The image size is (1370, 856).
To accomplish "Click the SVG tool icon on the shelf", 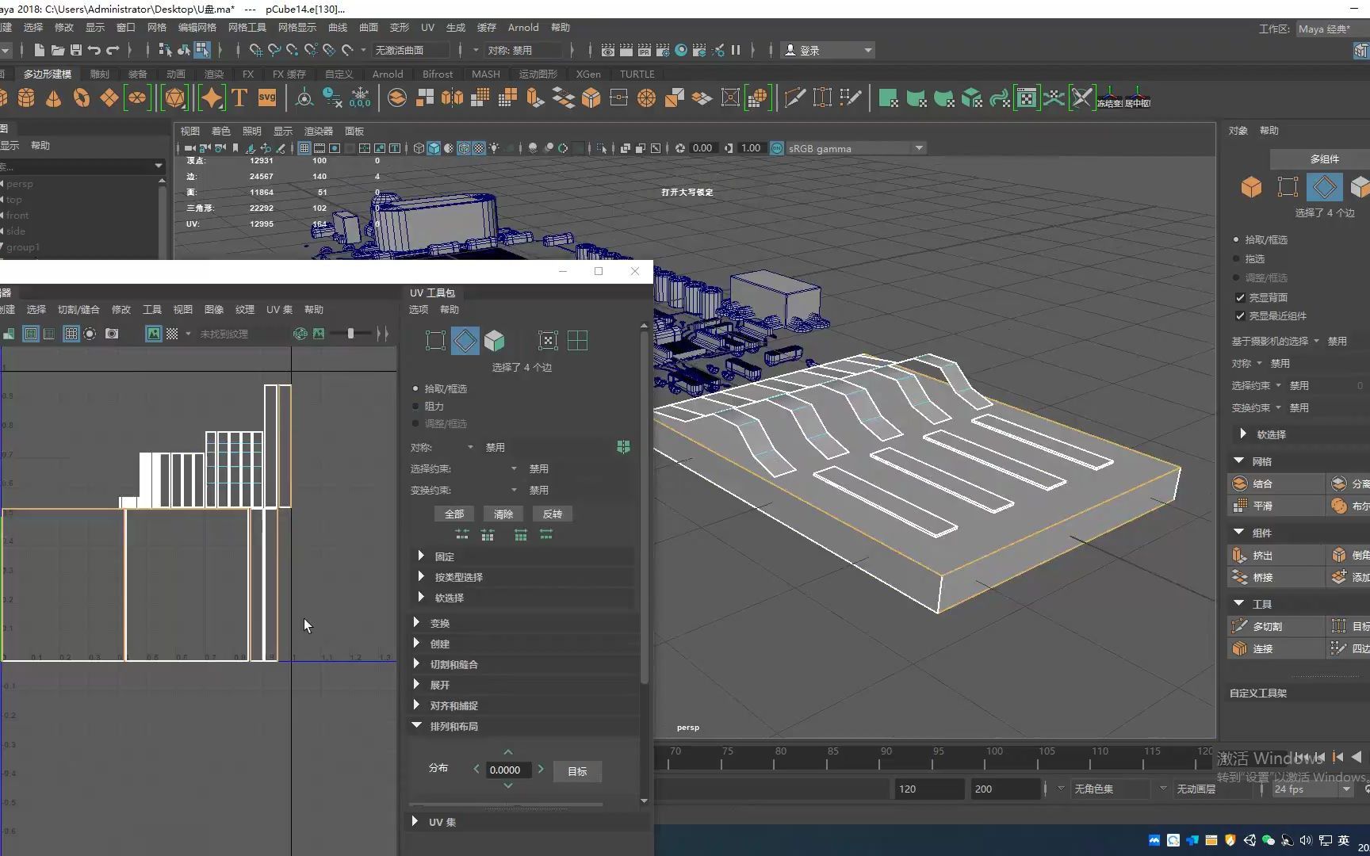I will [267, 97].
